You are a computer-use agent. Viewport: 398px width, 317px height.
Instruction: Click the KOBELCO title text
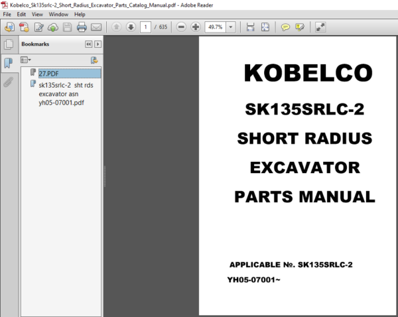tap(308, 73)
